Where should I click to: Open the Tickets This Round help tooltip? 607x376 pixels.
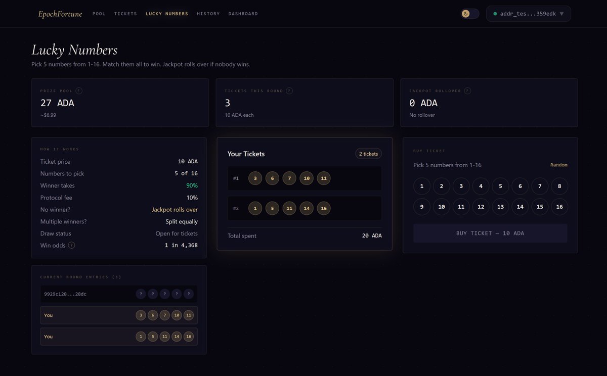tap(289, 91)
